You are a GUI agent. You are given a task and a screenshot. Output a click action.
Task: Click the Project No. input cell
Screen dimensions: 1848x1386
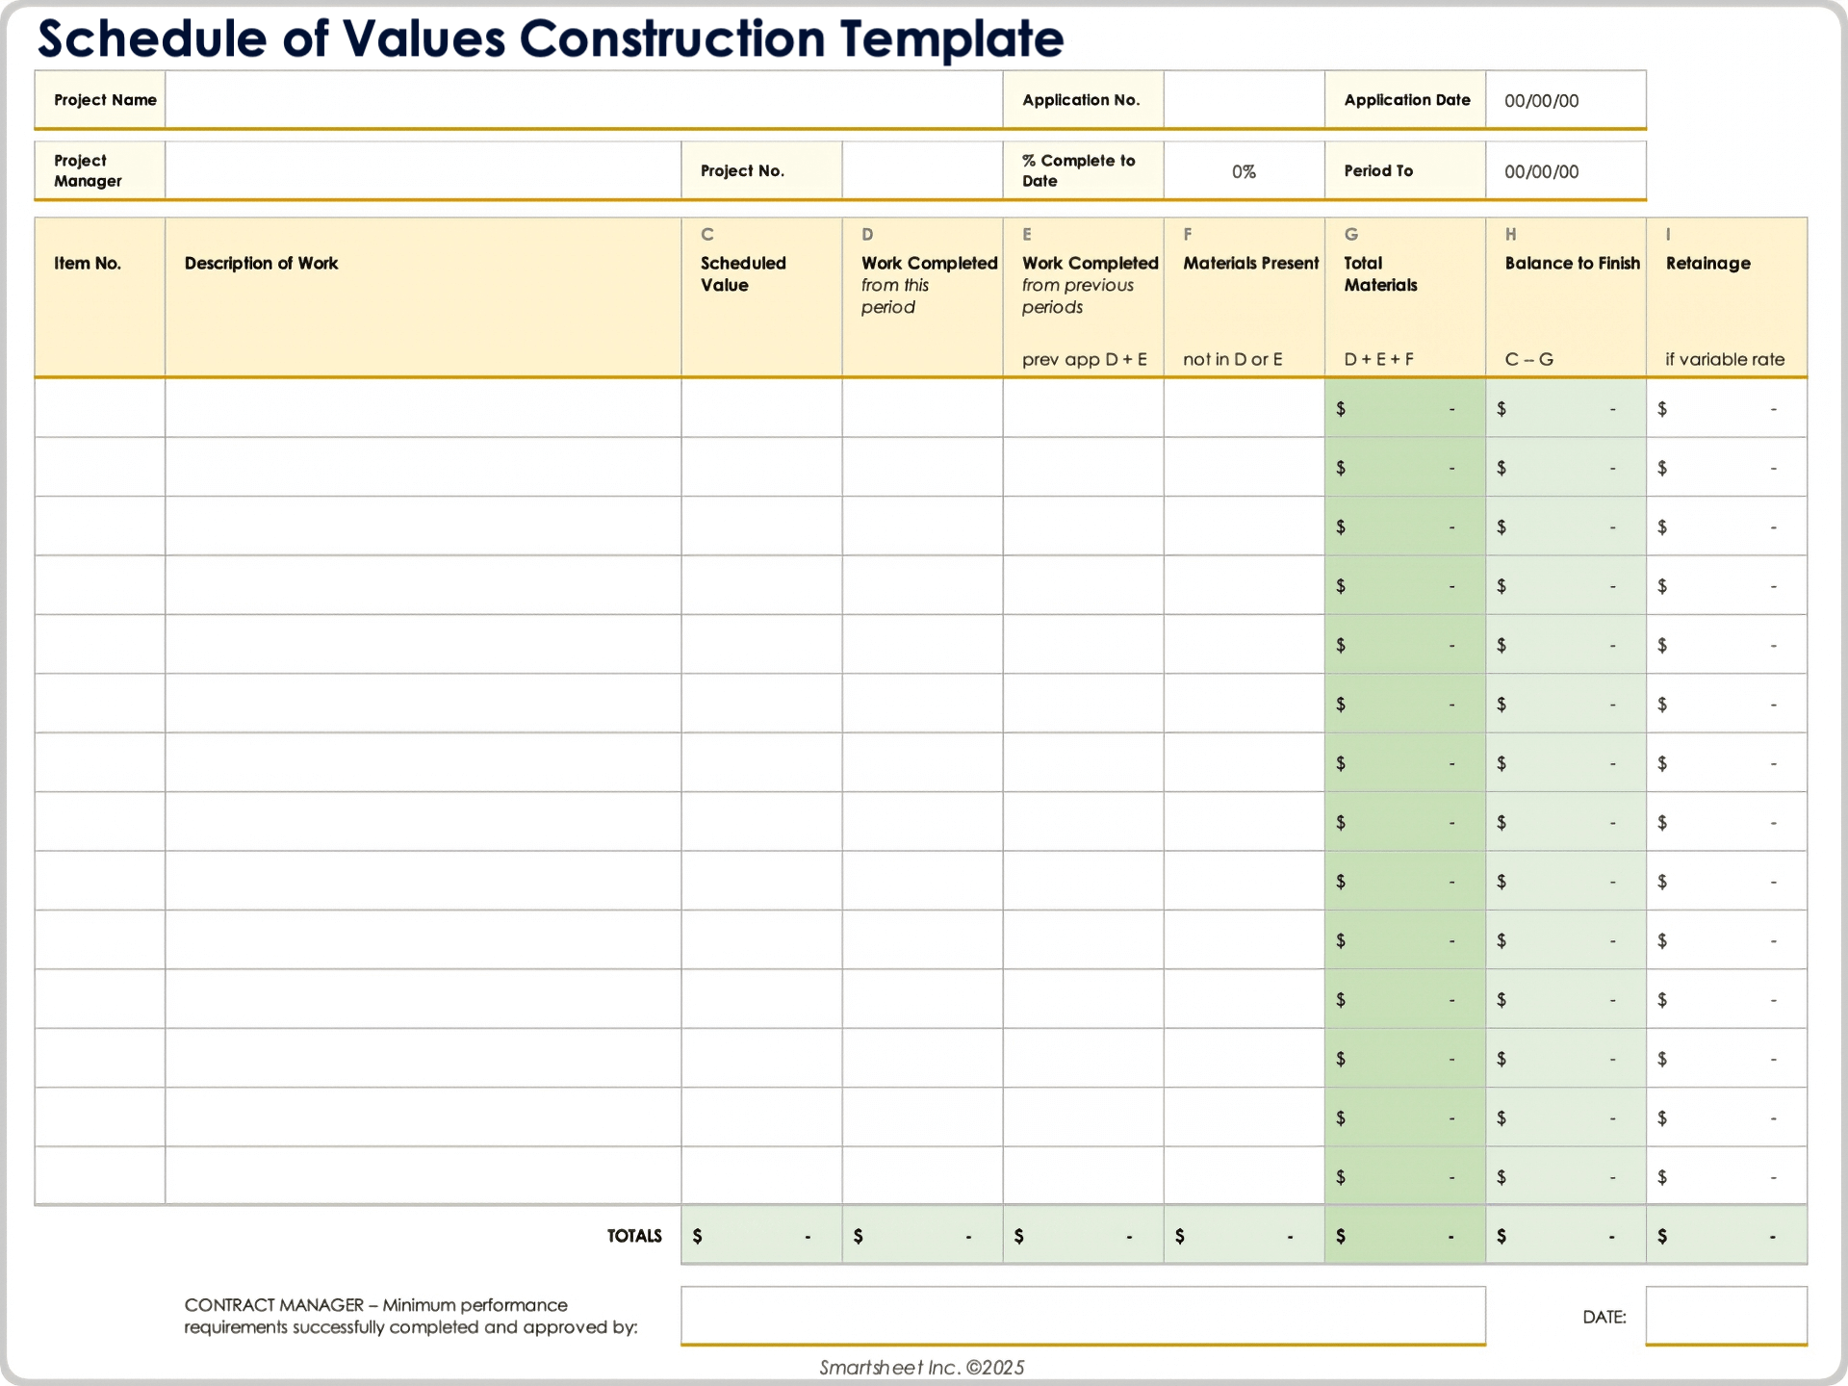click(921, 170)
